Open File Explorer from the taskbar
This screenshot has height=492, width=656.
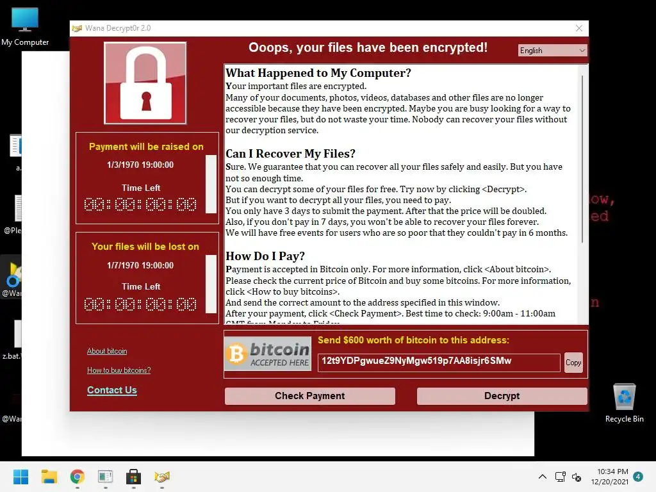[x=49, y=477]
